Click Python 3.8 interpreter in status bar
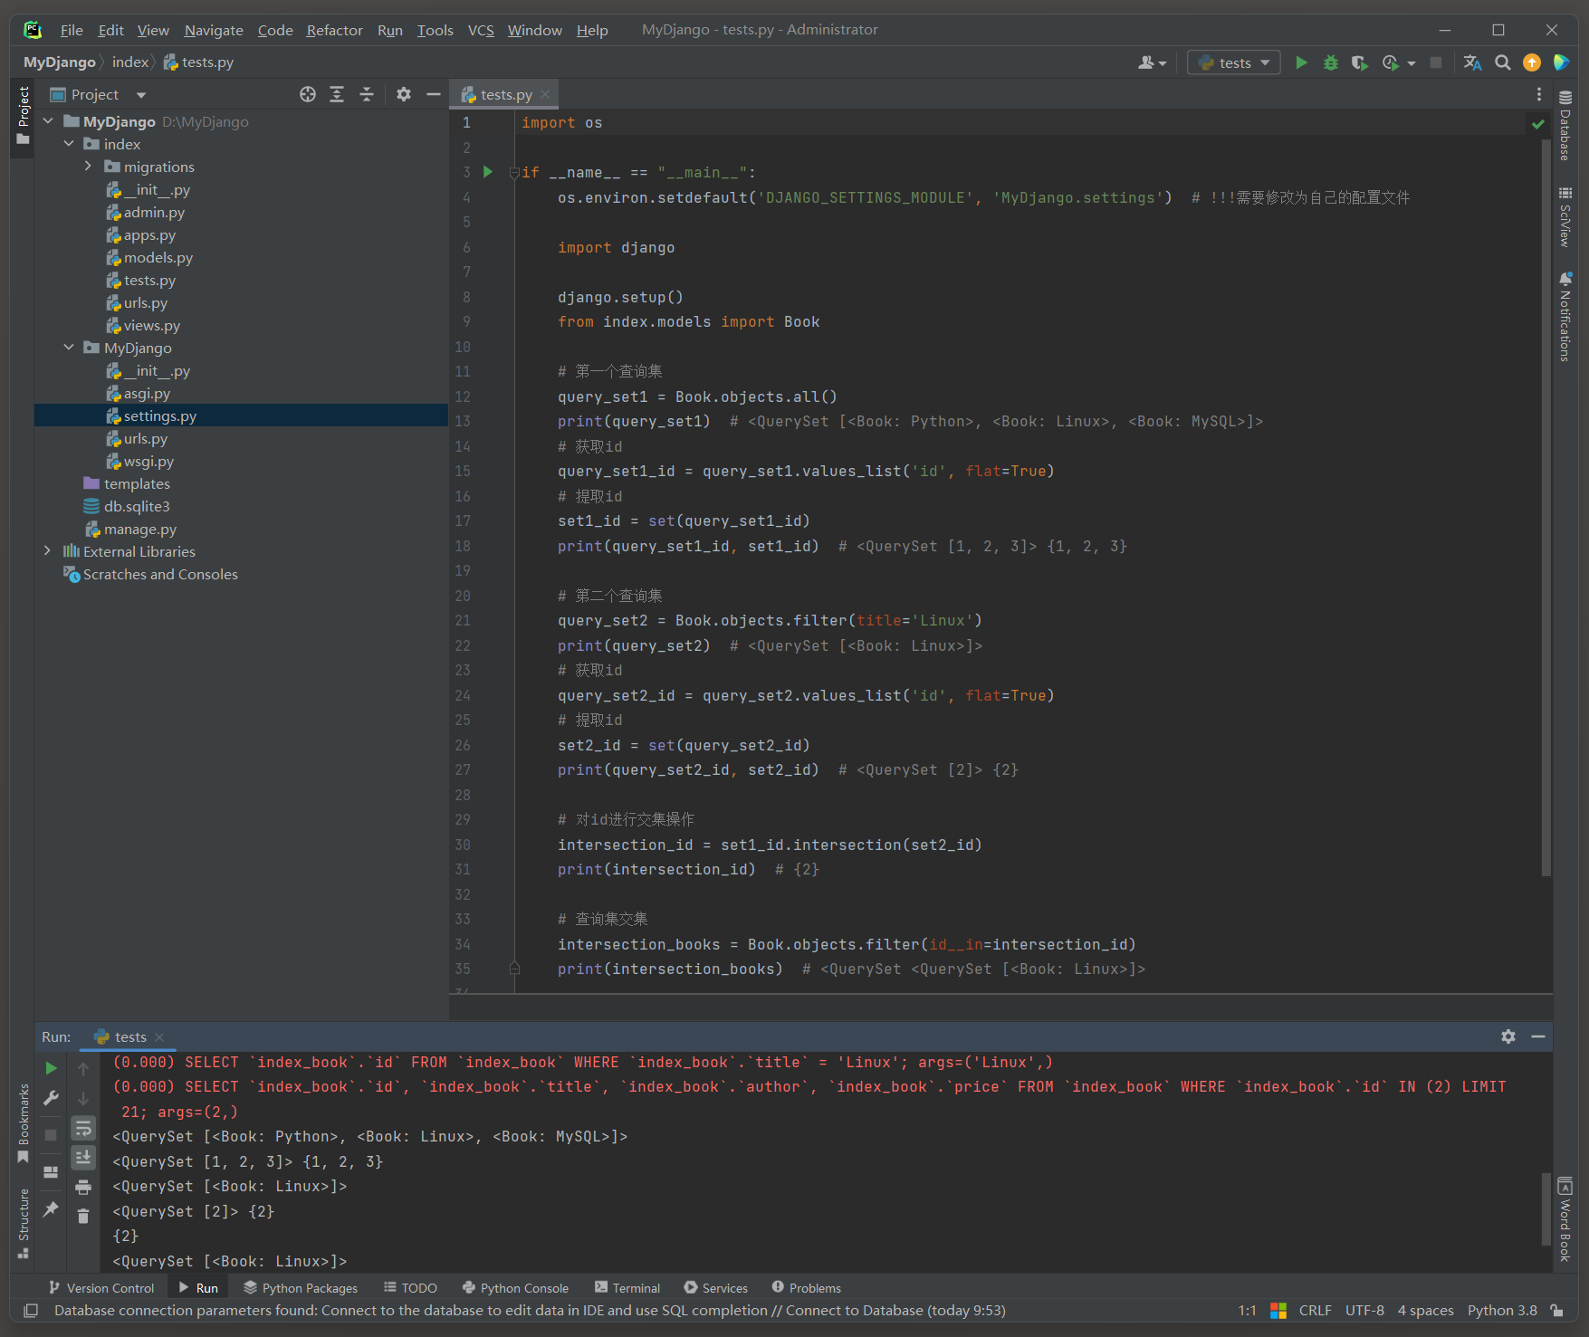Viewport: 1589px width, 1337px height. [1502, 1310]
